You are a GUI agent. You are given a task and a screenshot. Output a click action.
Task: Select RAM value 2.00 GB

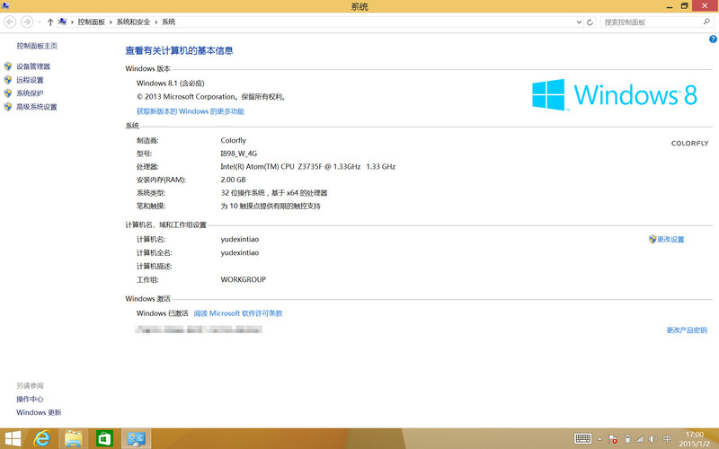233,180
